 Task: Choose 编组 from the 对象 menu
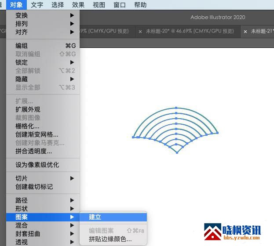point(22,46)
